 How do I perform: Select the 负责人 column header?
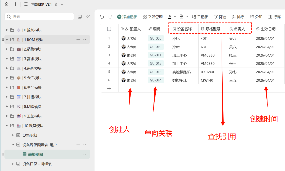click(x=240, y=29)
